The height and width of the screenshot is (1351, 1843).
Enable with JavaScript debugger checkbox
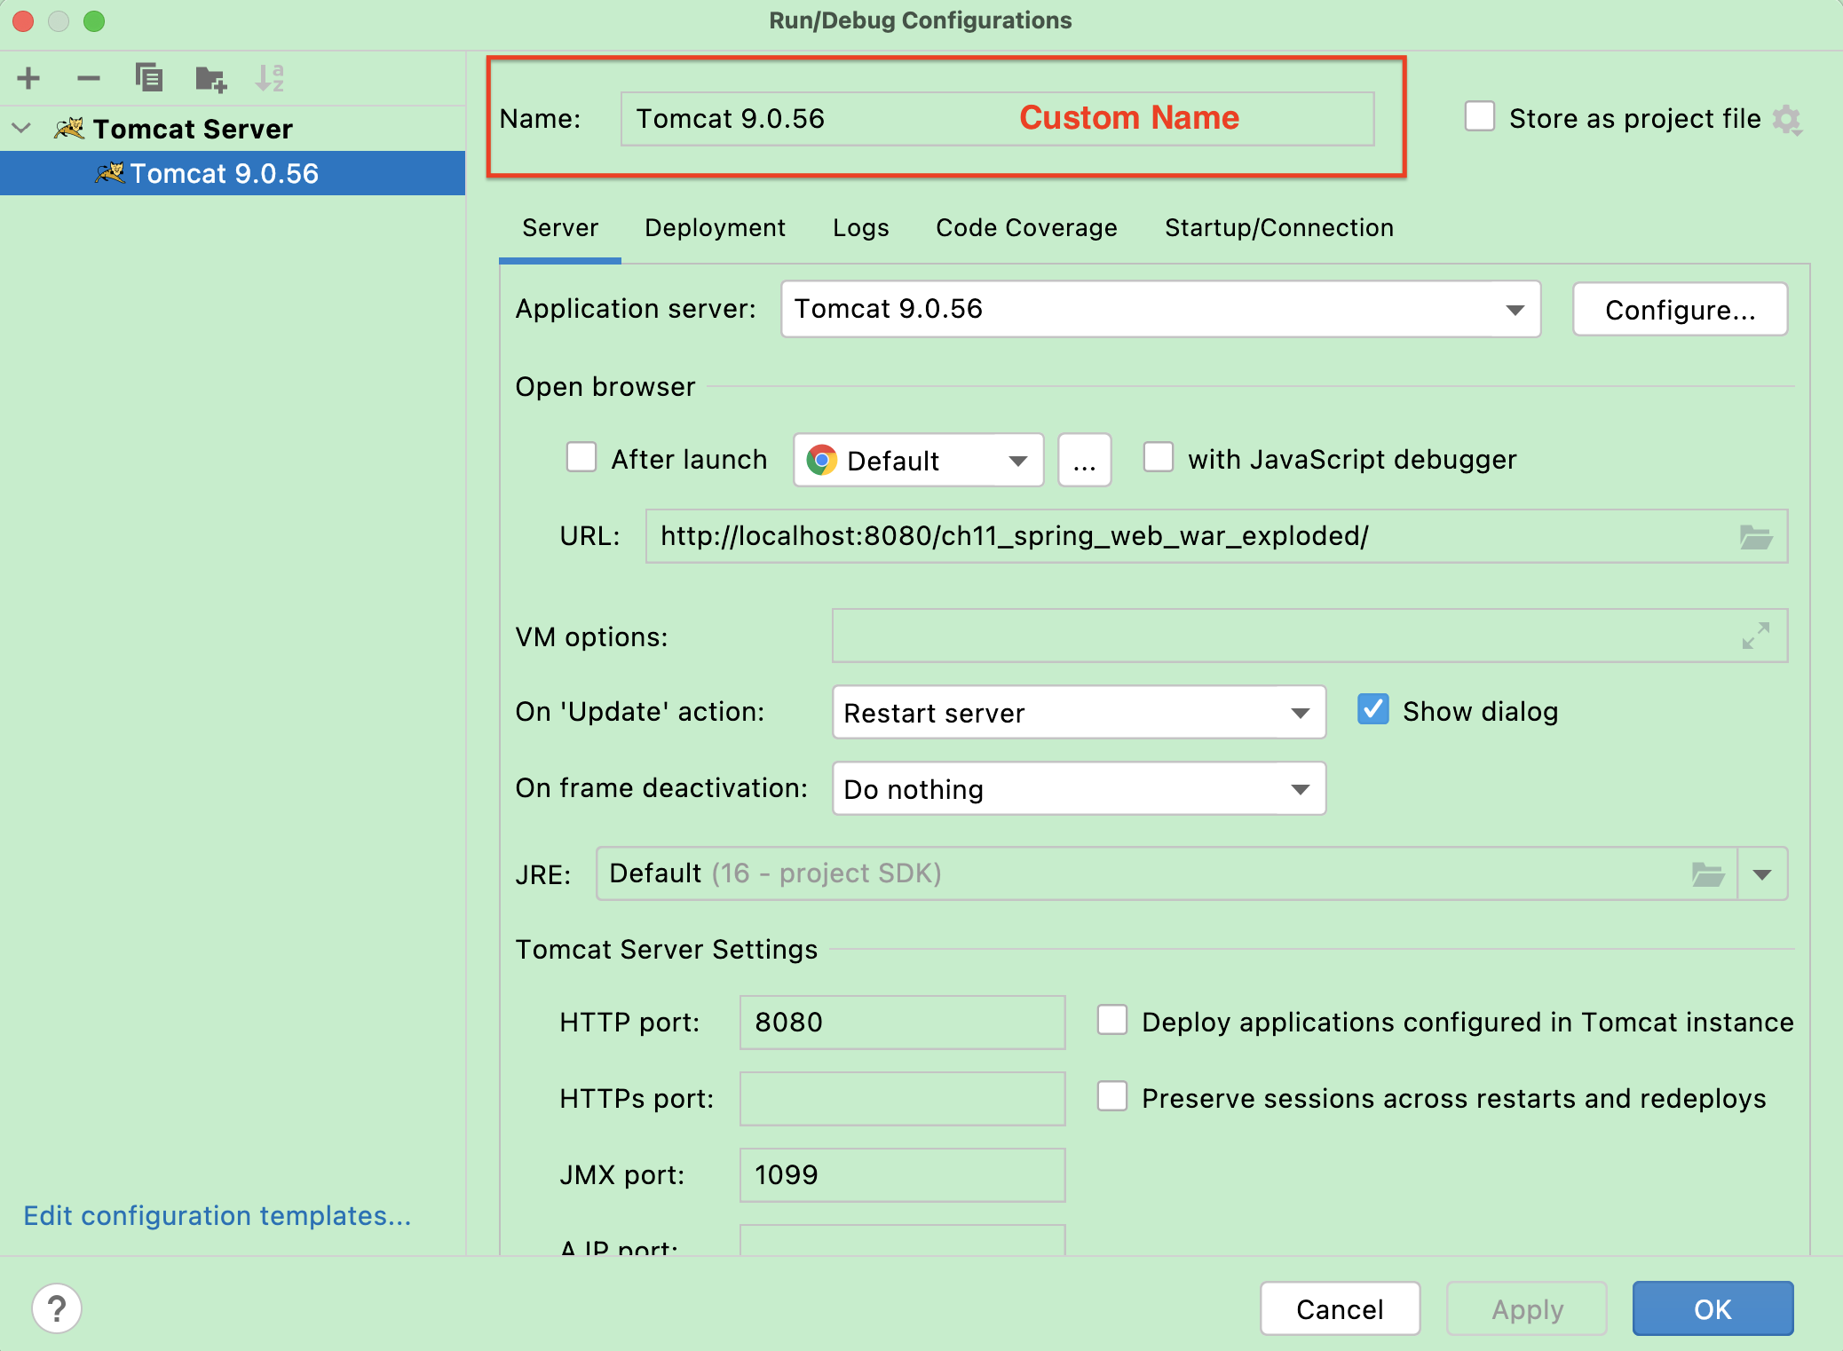1158,458
